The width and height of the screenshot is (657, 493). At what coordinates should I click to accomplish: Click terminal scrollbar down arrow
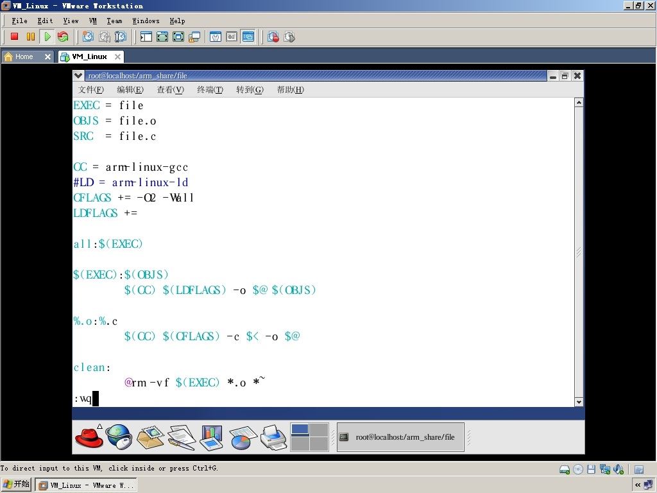pos(579,402)
